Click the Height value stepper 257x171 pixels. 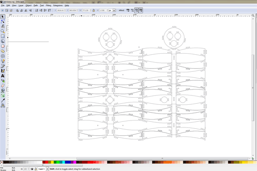pyautogui.click(x=108, y=11)
